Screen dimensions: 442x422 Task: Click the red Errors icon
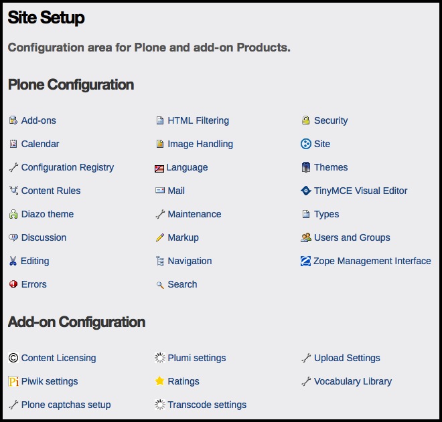point(13,285)
